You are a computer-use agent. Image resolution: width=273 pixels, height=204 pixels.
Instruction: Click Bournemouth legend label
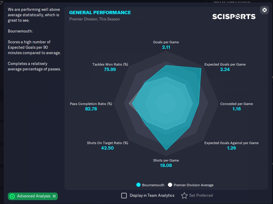coord(153,185)
